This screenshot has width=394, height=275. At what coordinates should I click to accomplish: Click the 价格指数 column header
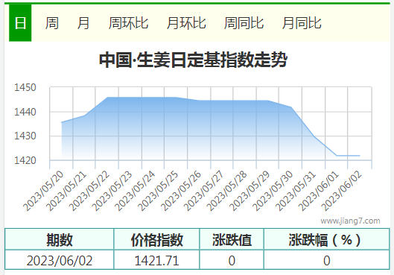(157, 239)
